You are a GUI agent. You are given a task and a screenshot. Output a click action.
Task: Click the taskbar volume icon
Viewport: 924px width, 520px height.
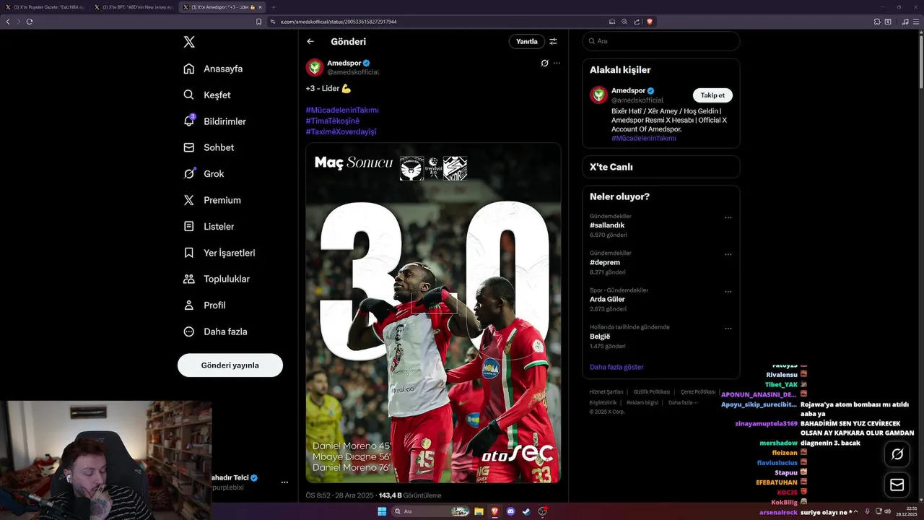(887, 511)
